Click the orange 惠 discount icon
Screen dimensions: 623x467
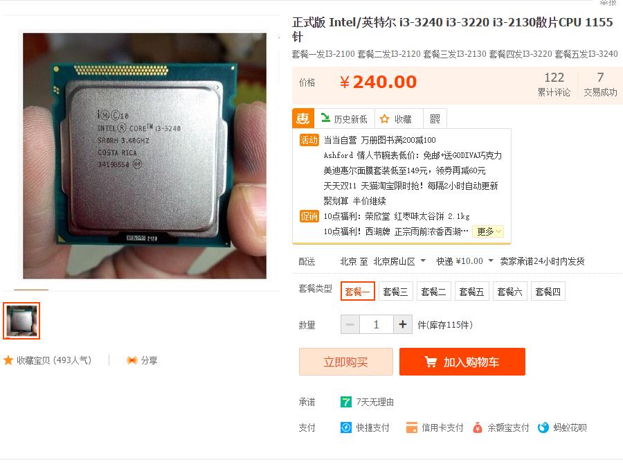tap(303, 118)
